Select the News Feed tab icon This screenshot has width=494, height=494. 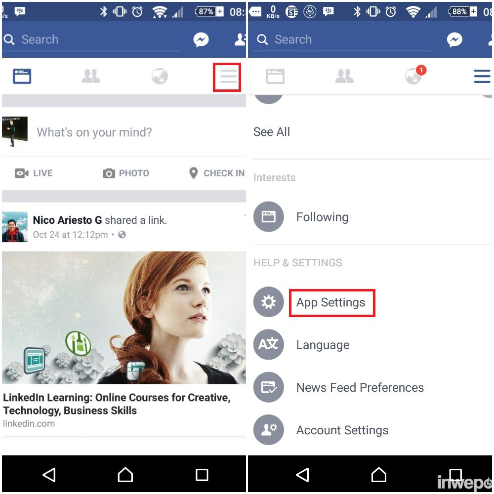[x=22, y=76]
